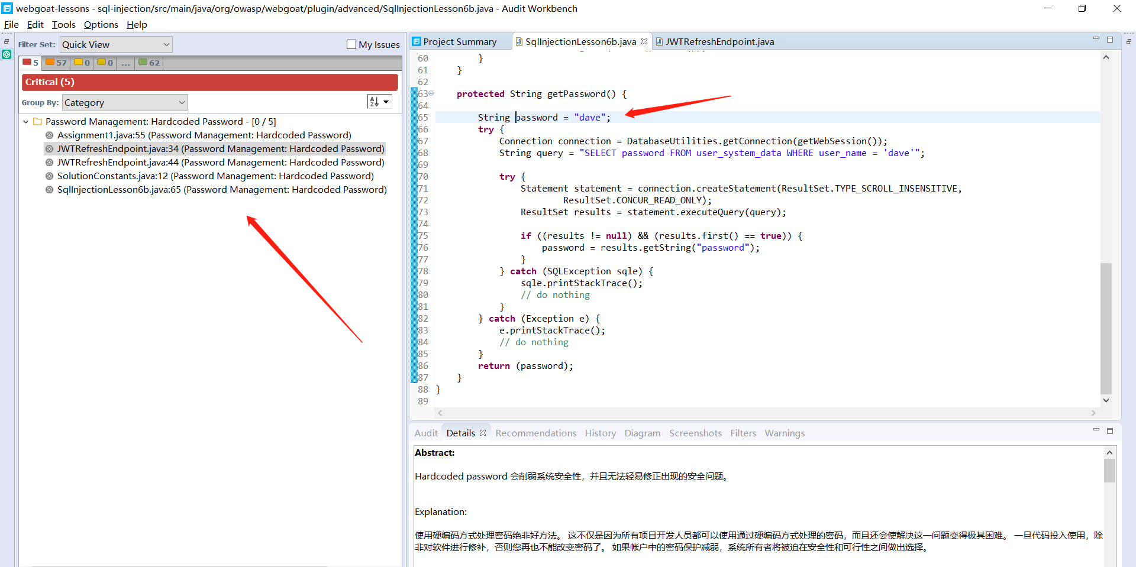Viewport: 1136px width, 567px height.
Task: Switch to the JWTRefreshEndpoint.java tab
Action: [x=719, y=41]
